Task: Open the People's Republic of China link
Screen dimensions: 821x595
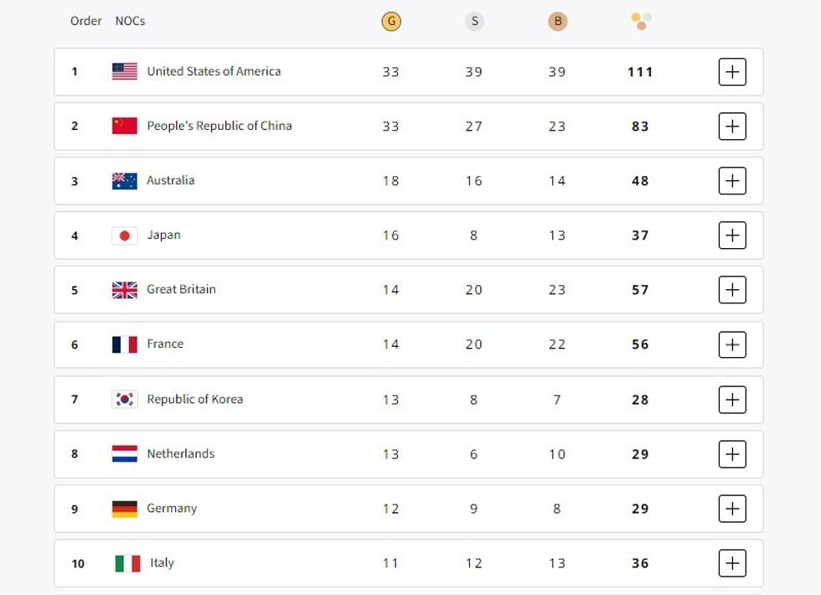Action: click(x=219, y=126)
